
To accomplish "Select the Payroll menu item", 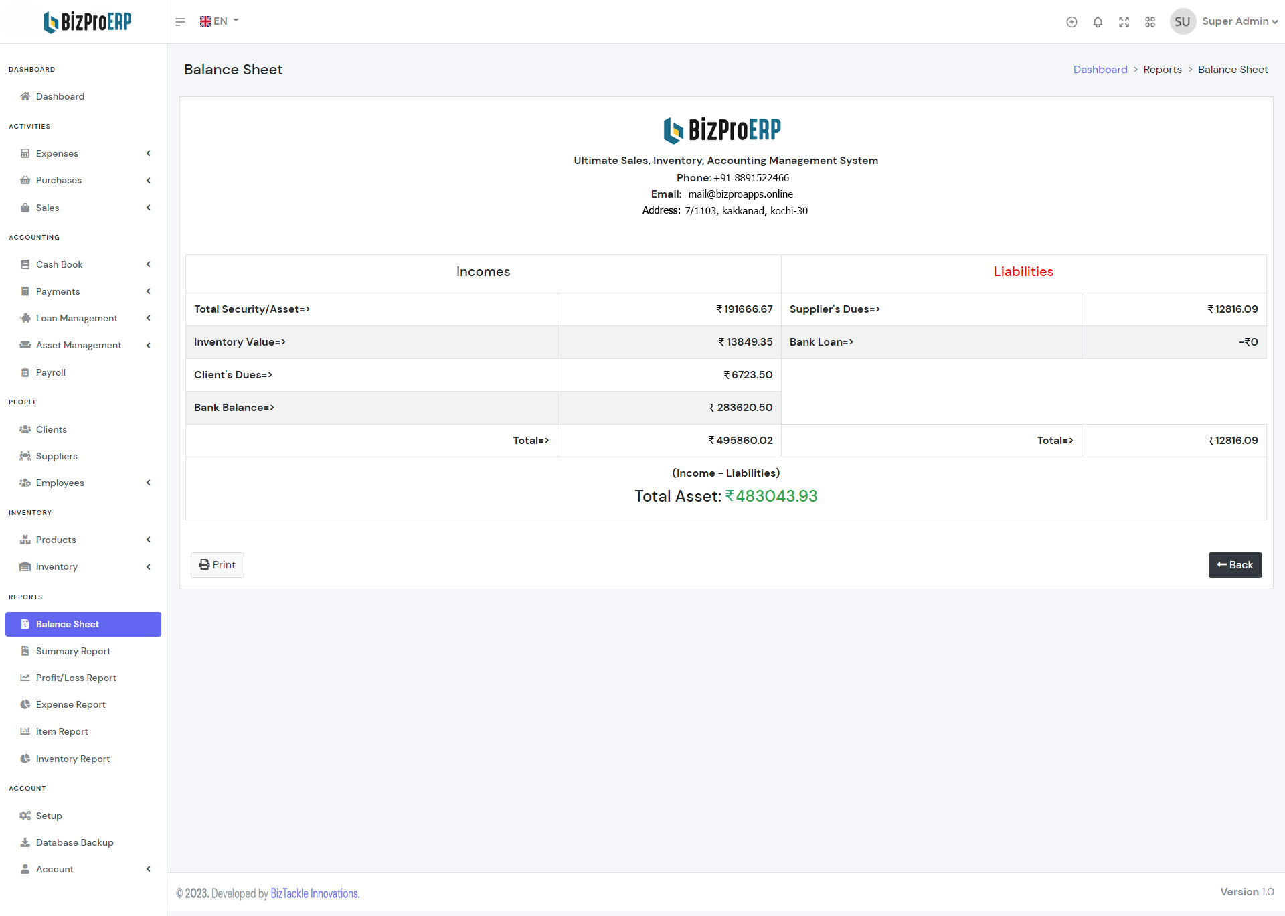I will (50, 372).
